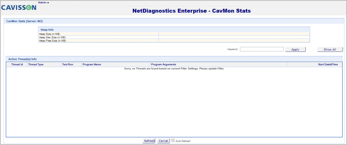Click the Show All button
Image resolution: width=347 pixels, height=145 pixels.
[330, 49]
